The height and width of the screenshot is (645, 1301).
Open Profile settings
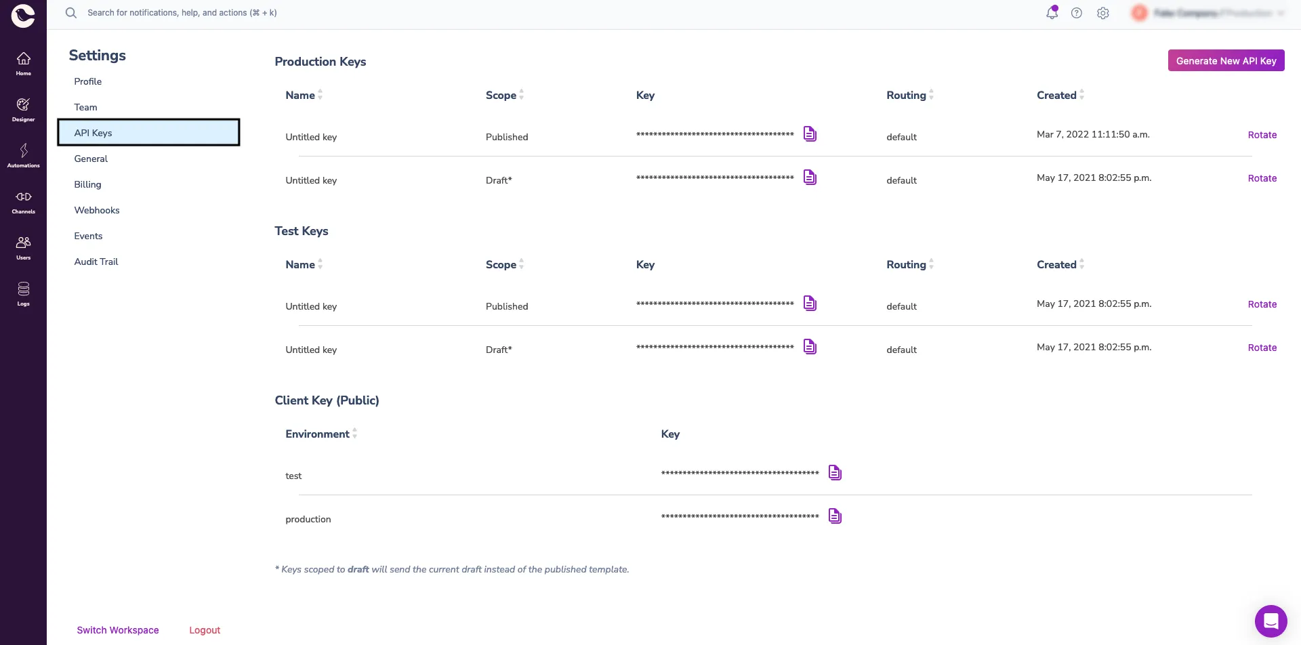click(x=88, y=81)
